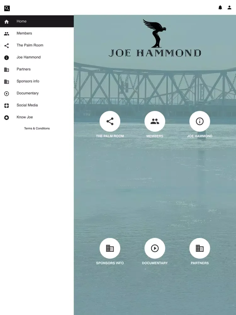
Task: Click SPONSORS INFO caption on home grid
Action: click(110, 263)
